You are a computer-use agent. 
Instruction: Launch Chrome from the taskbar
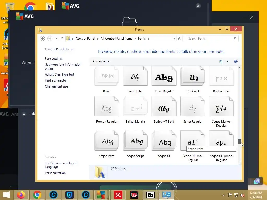coord(37,195)
